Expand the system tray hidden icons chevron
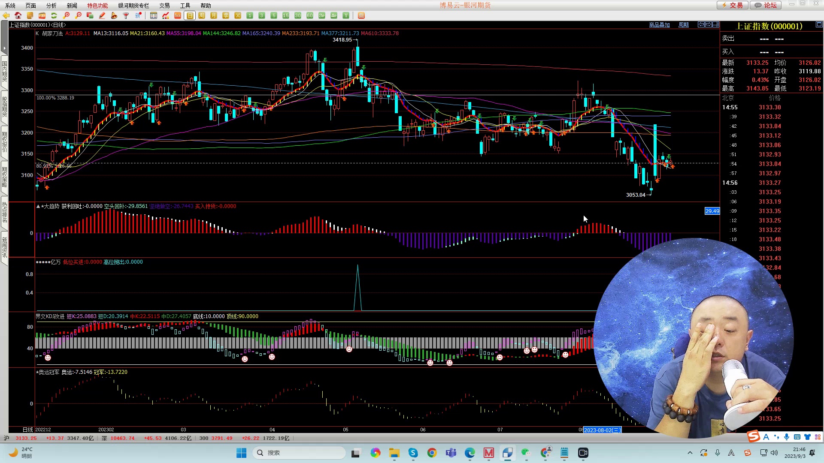The height and width of the screenshot is (463, 824). click(690, 453)
